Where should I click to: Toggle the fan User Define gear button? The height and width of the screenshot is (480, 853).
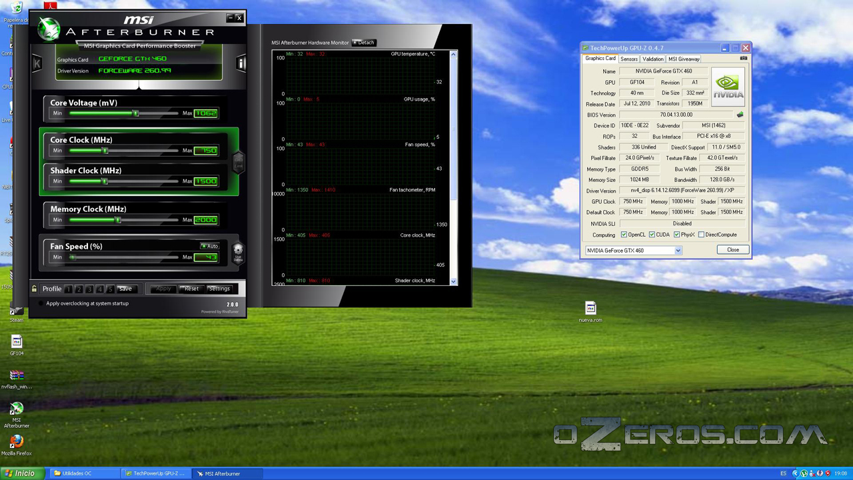pos(238,252)
